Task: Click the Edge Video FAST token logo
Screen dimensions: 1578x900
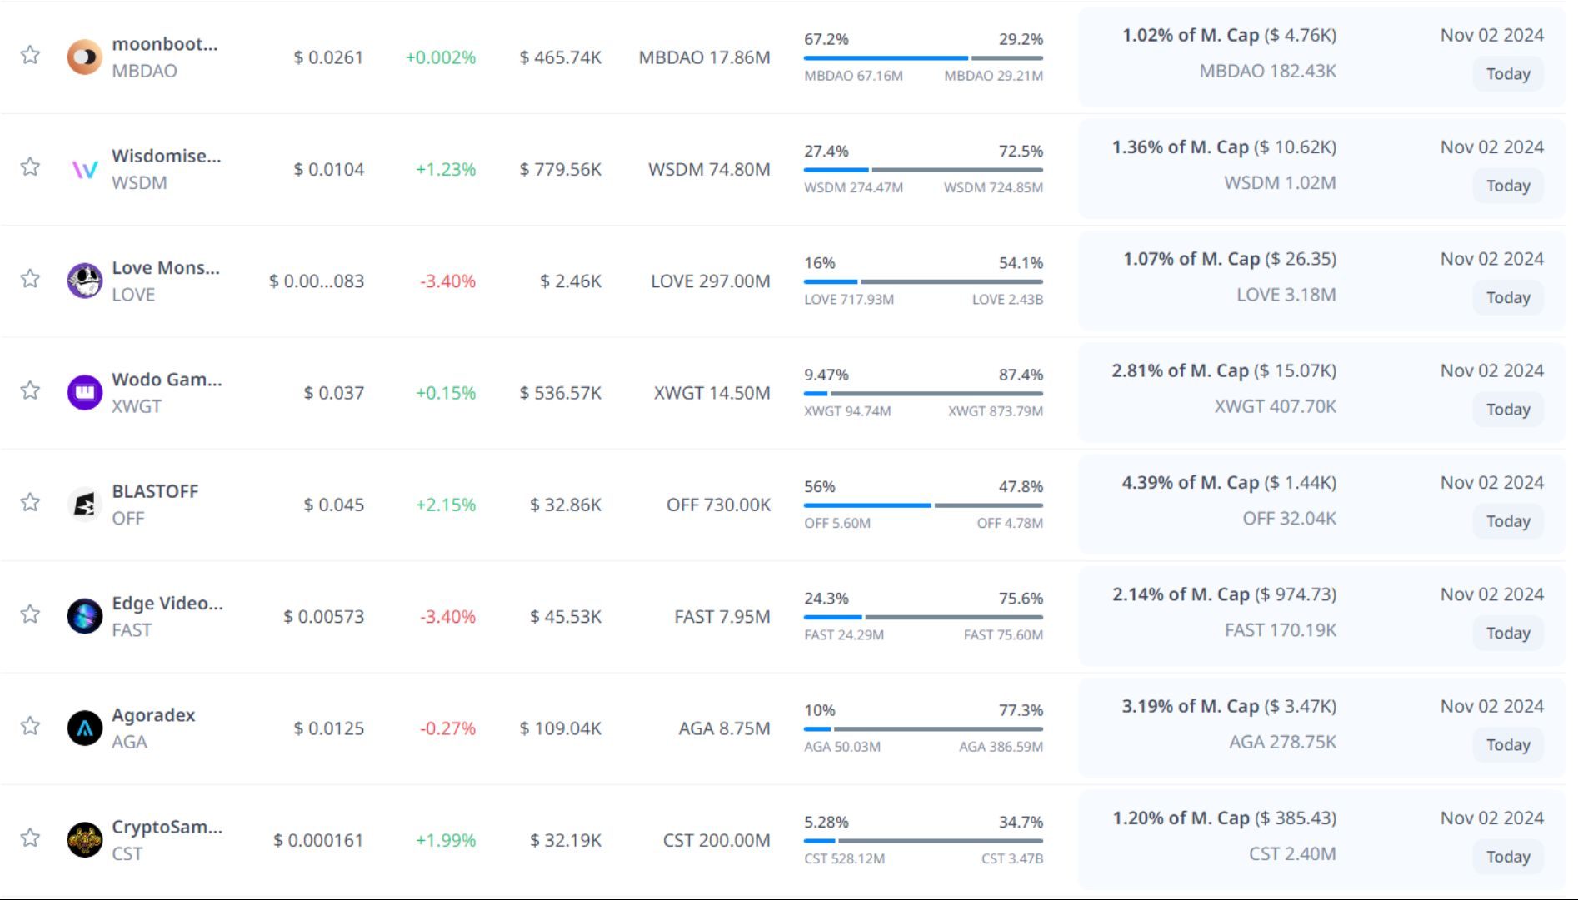Action: point(84,617)
